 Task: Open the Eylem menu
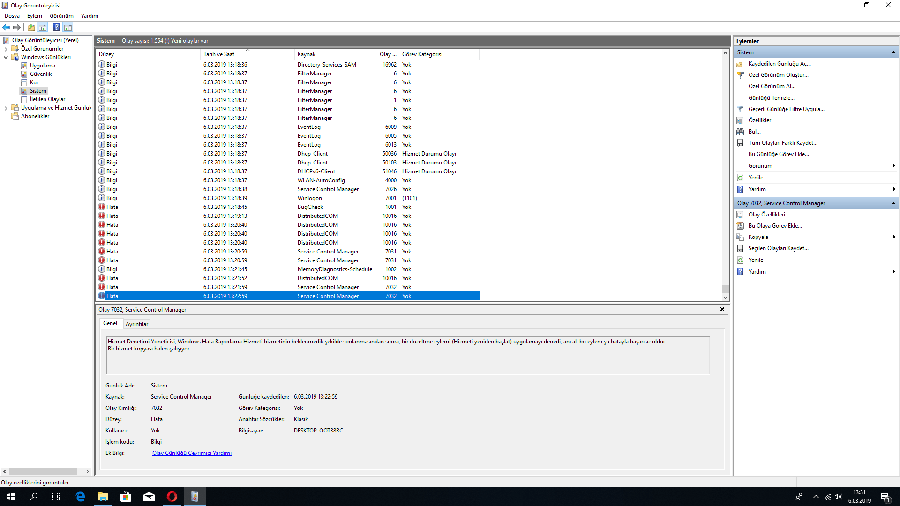34,16
